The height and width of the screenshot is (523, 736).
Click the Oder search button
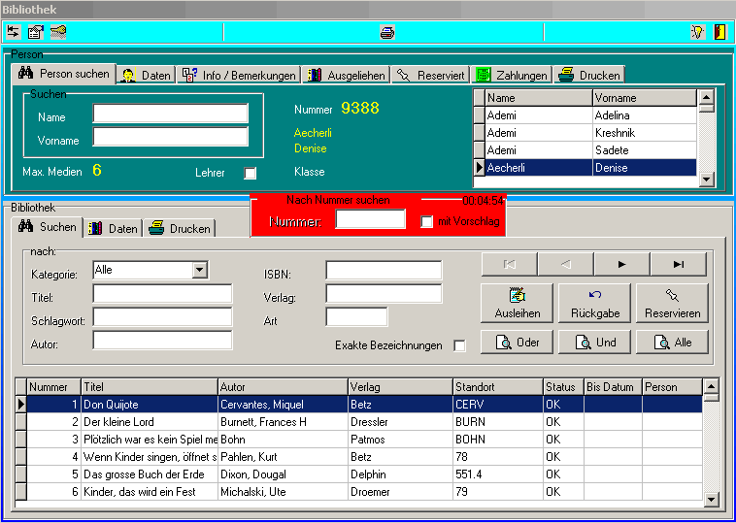(517, 343)
